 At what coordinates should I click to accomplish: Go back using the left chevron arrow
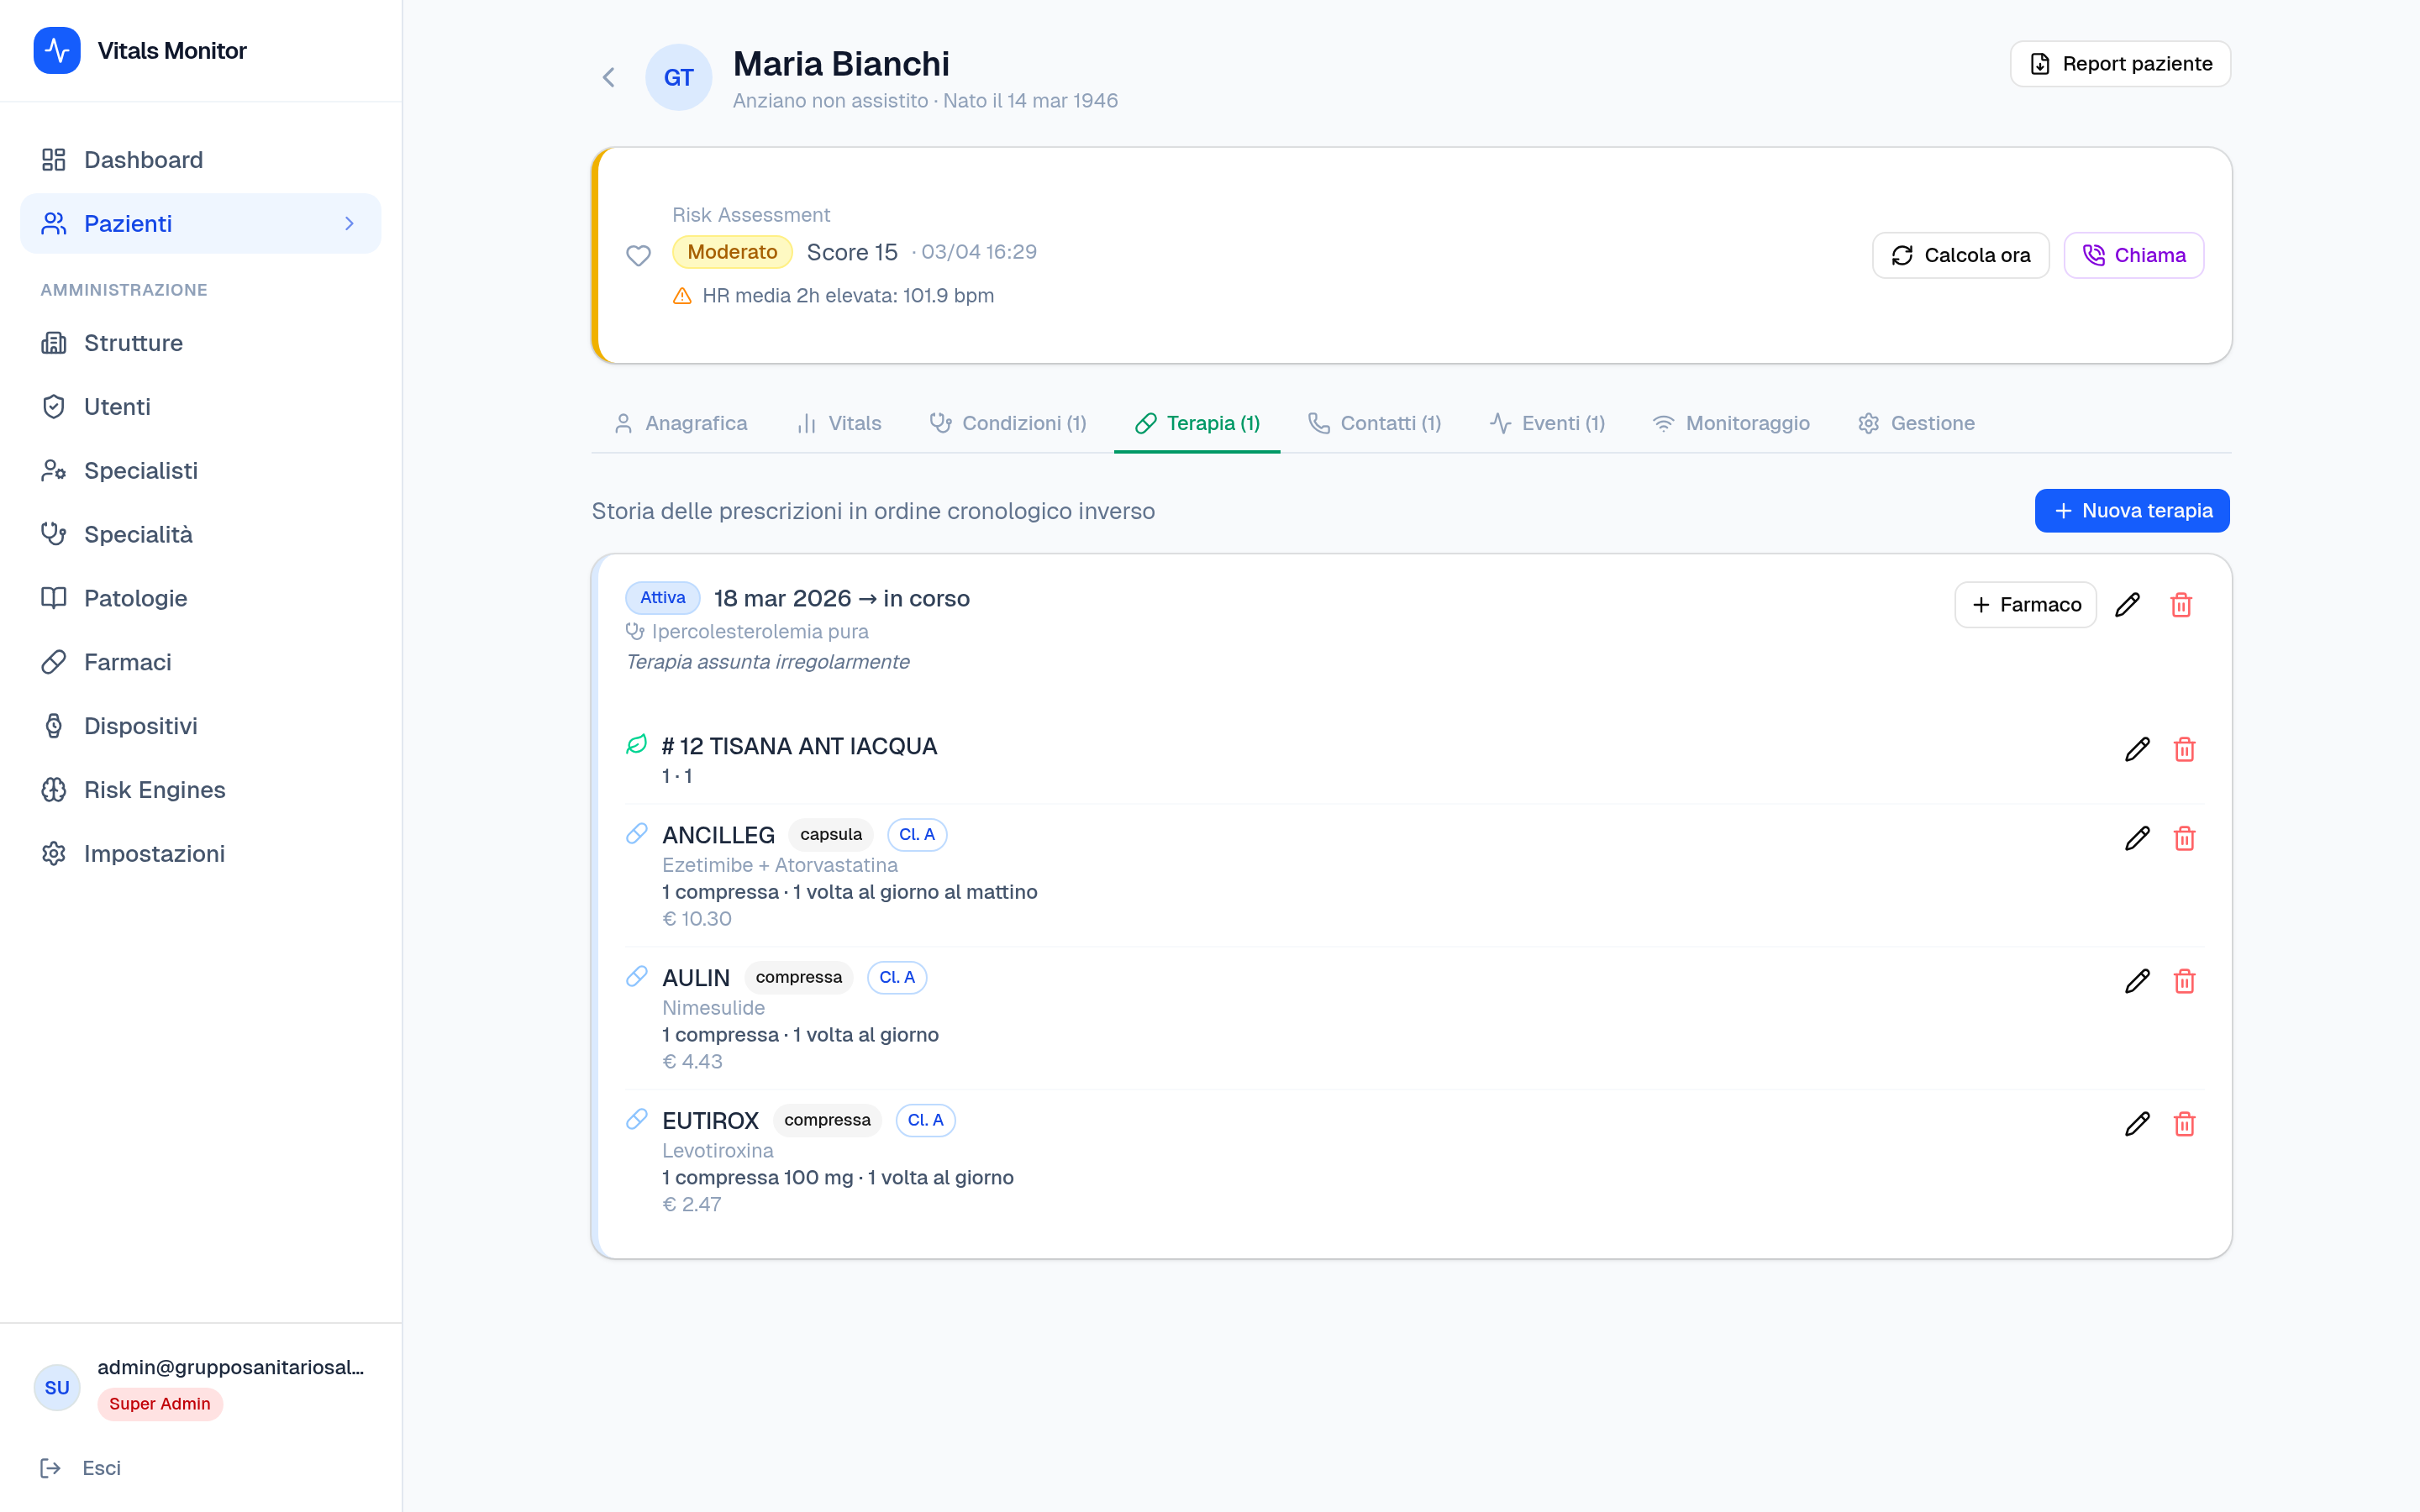609,77
